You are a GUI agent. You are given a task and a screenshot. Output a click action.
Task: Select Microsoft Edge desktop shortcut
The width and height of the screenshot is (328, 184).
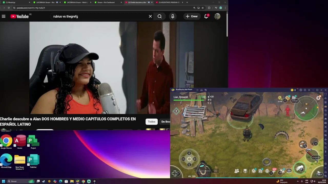click(x=6, y=161)
